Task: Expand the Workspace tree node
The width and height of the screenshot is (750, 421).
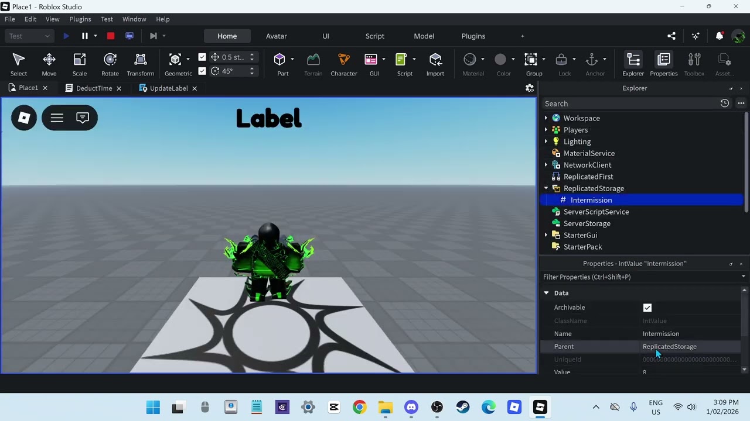Action: pyautogui.click(x=546, y=118)
